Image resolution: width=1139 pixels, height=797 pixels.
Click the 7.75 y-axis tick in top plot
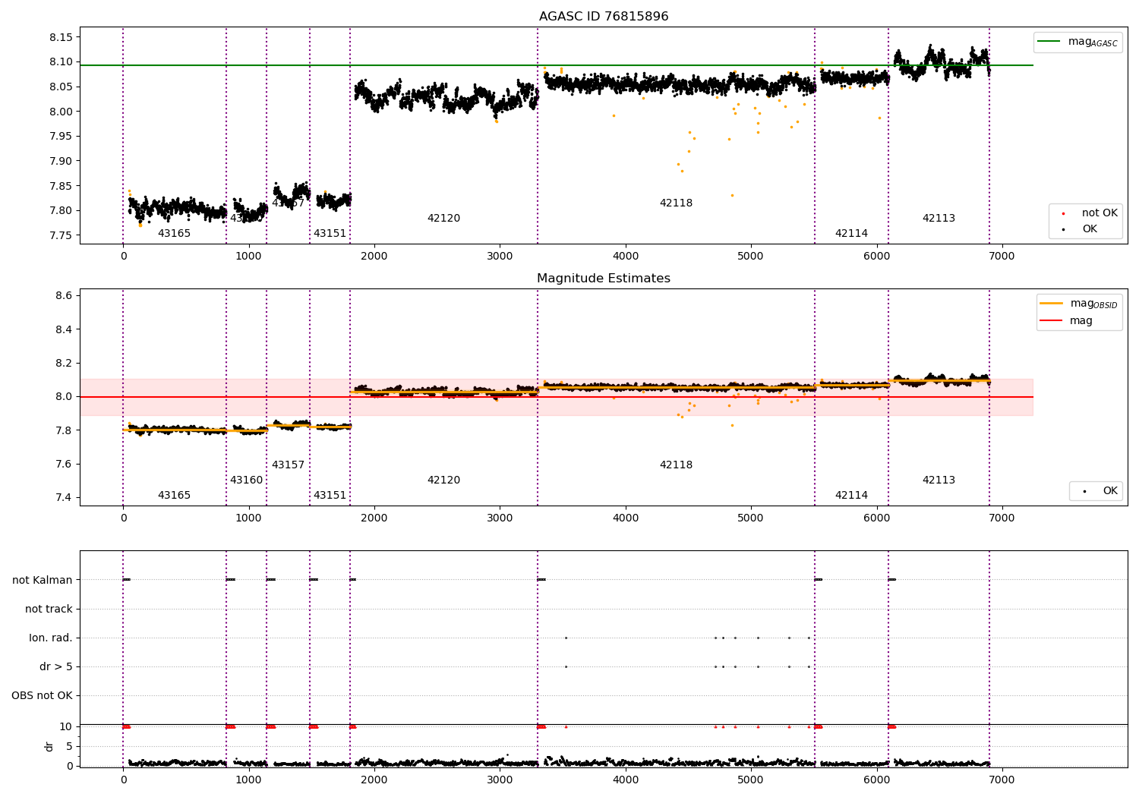click(61, 236)
